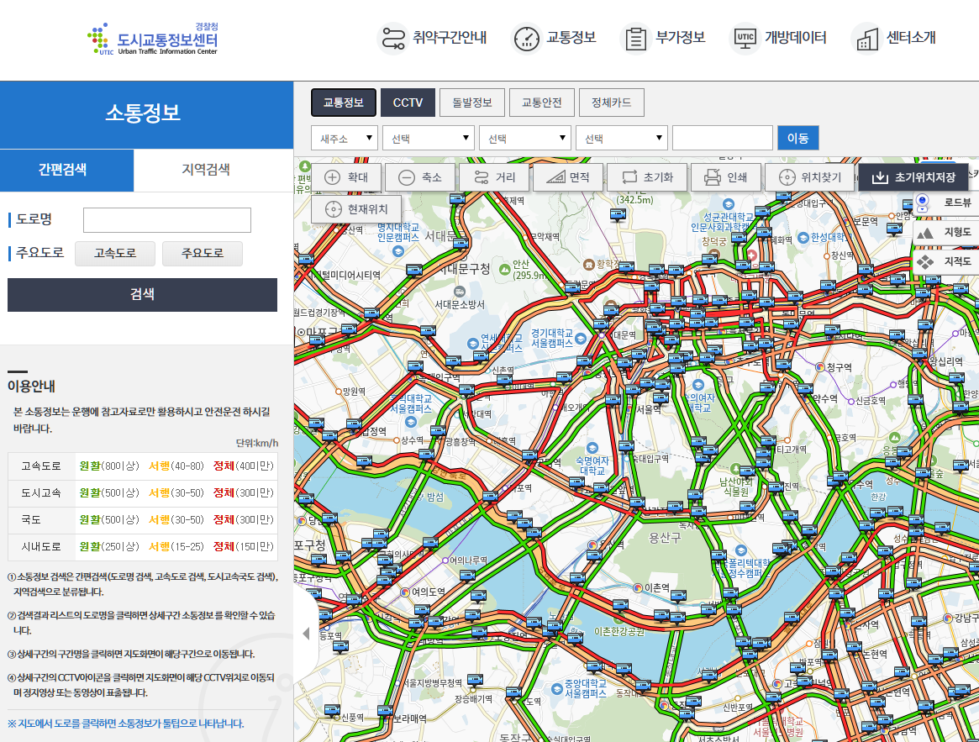This screenshot has height=742, width=979.
Task: Open the last 선택 dropdown before search box
Action: pos(621,138)
